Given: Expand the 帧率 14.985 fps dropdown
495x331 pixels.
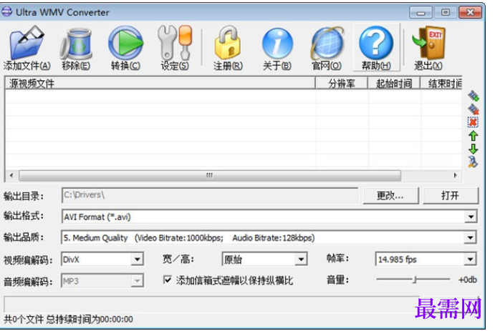Looking at the screenshot, I should tap(471, 260).
